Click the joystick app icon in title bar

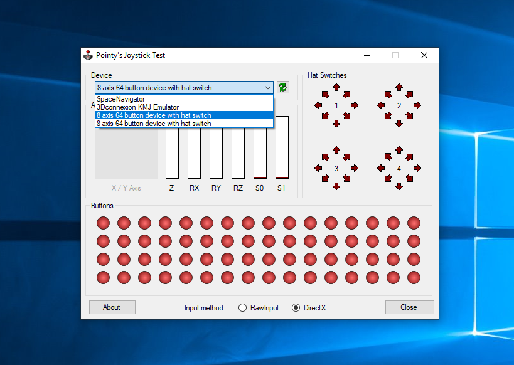tap(88, 55)
